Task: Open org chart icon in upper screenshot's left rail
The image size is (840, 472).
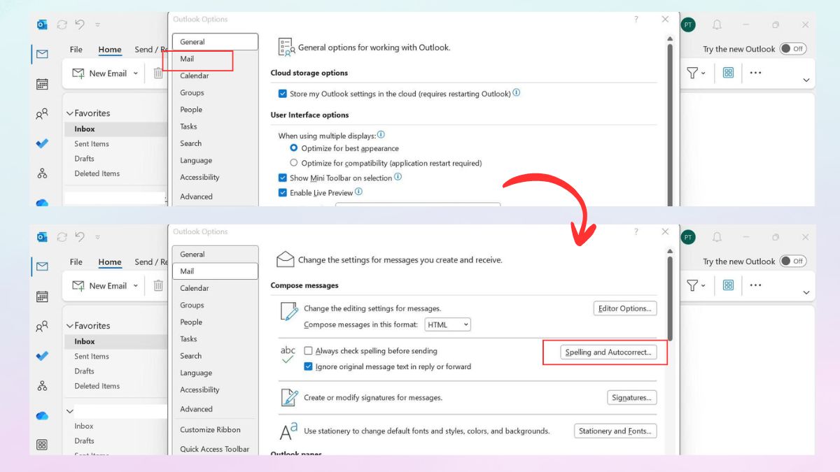Action: pos(42,173)
